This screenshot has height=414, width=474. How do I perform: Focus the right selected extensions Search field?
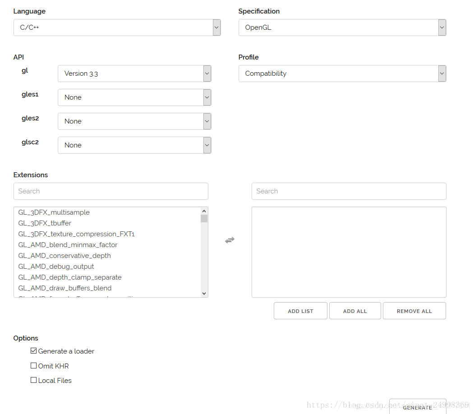[x=349, y=191]
